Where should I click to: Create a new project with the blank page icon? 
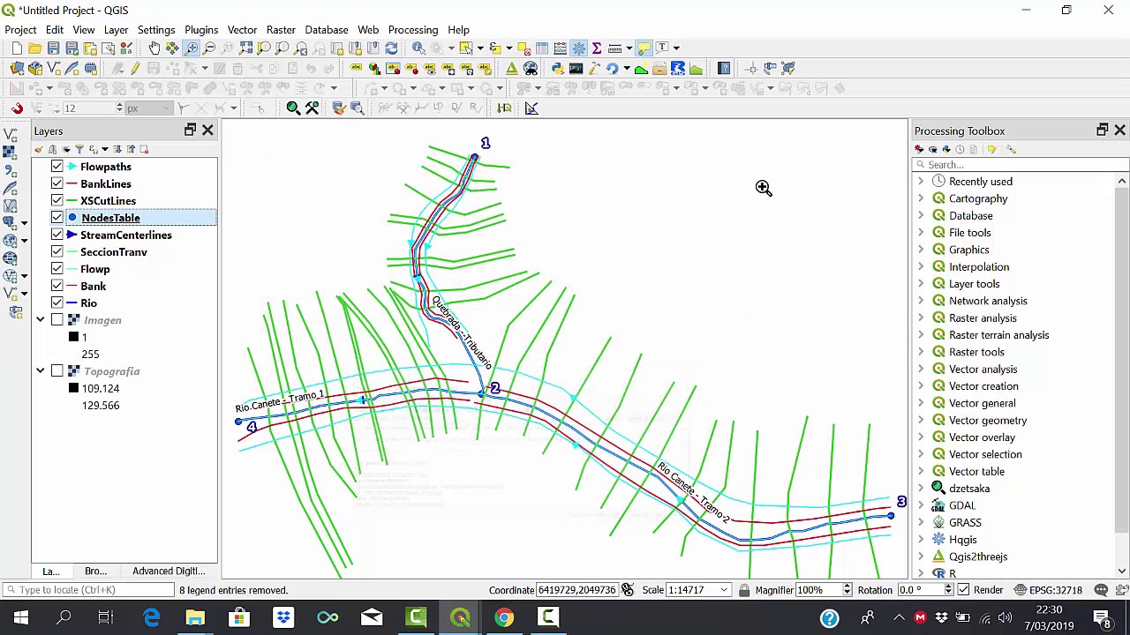click(17, 48)
